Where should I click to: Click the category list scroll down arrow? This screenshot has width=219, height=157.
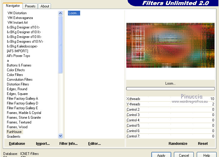point(60,136)
